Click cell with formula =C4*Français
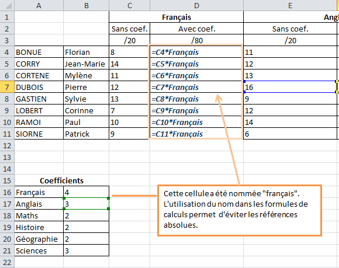 (196, 52)
